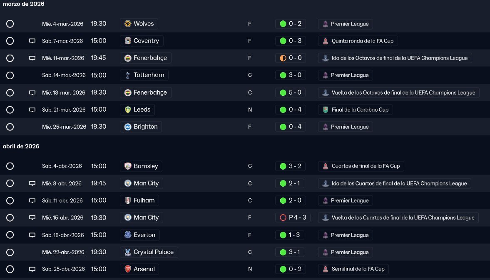Click the Arsenal club badge icon
Screen dimensions: 490x280
128,269
